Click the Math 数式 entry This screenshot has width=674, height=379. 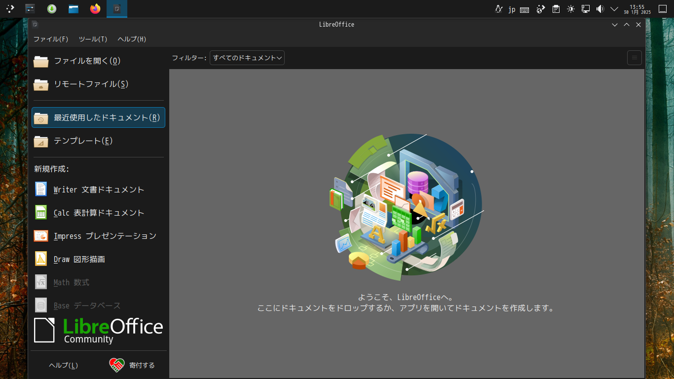98,282
